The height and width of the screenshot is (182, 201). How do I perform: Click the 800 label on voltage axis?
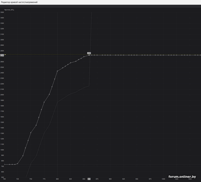click(x=57, y=179)
